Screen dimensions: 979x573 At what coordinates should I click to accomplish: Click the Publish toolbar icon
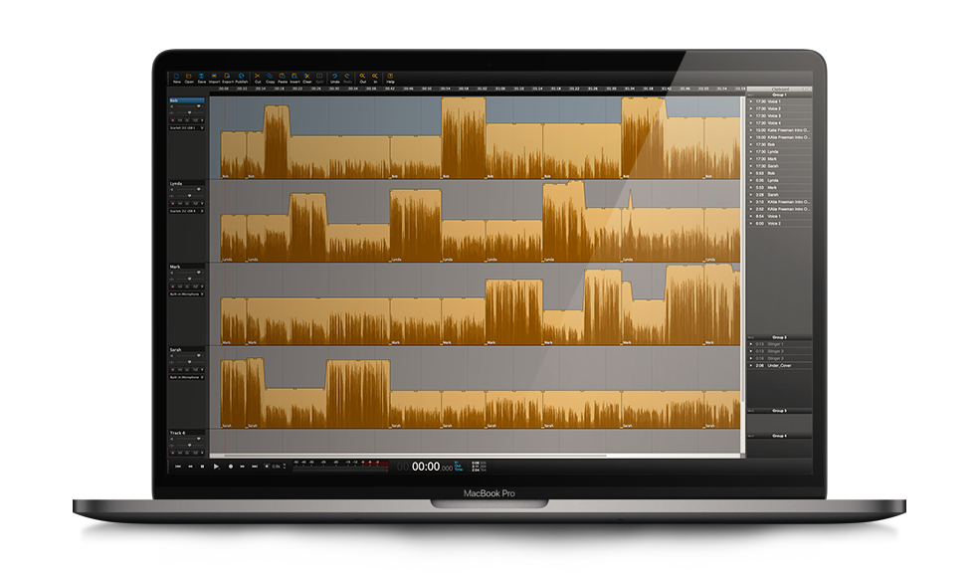click(x=242, y=77)
